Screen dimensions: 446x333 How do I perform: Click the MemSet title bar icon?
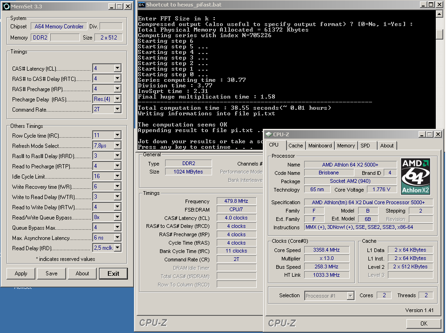(x=6, y=6)
